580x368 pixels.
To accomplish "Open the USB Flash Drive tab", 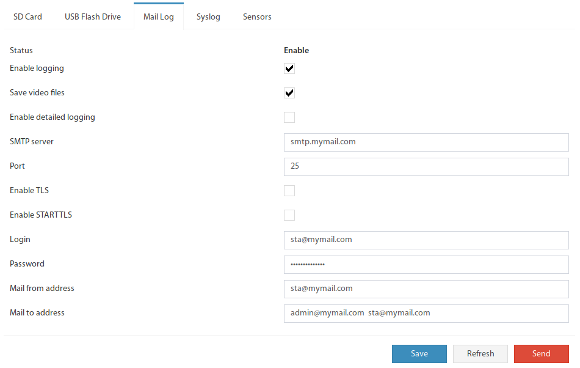I will 92,17.
